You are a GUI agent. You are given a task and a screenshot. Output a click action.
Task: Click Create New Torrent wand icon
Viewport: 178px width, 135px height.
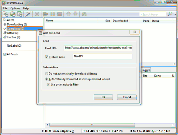(x=28, y=14)
